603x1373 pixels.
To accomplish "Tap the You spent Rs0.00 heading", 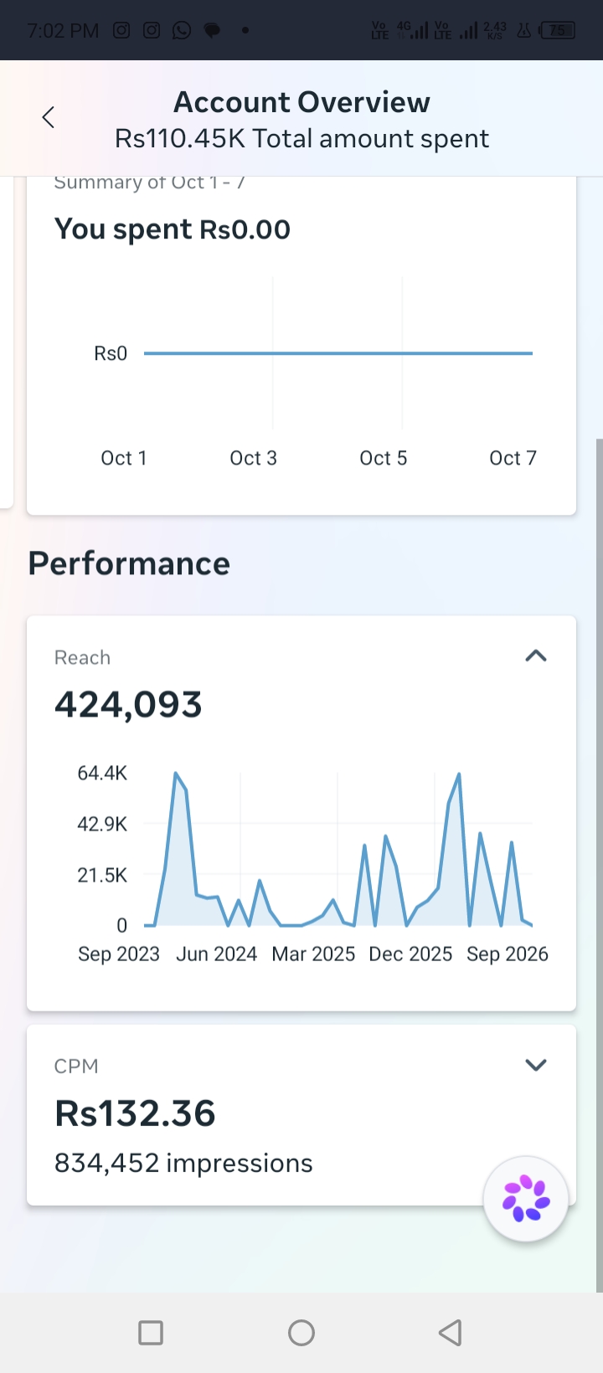I will [x=173, y=229].
